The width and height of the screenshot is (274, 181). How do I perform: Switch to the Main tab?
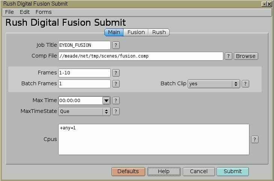point(114,33)
